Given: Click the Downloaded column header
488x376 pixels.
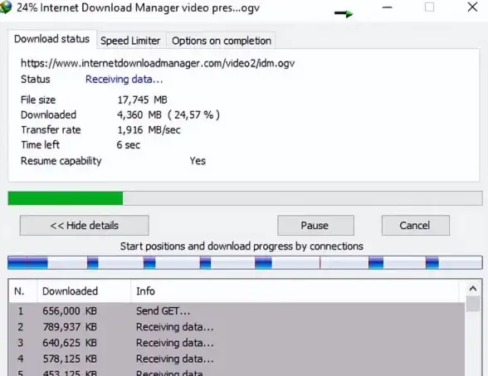Looking at the screenshot, I should point(84,291).
